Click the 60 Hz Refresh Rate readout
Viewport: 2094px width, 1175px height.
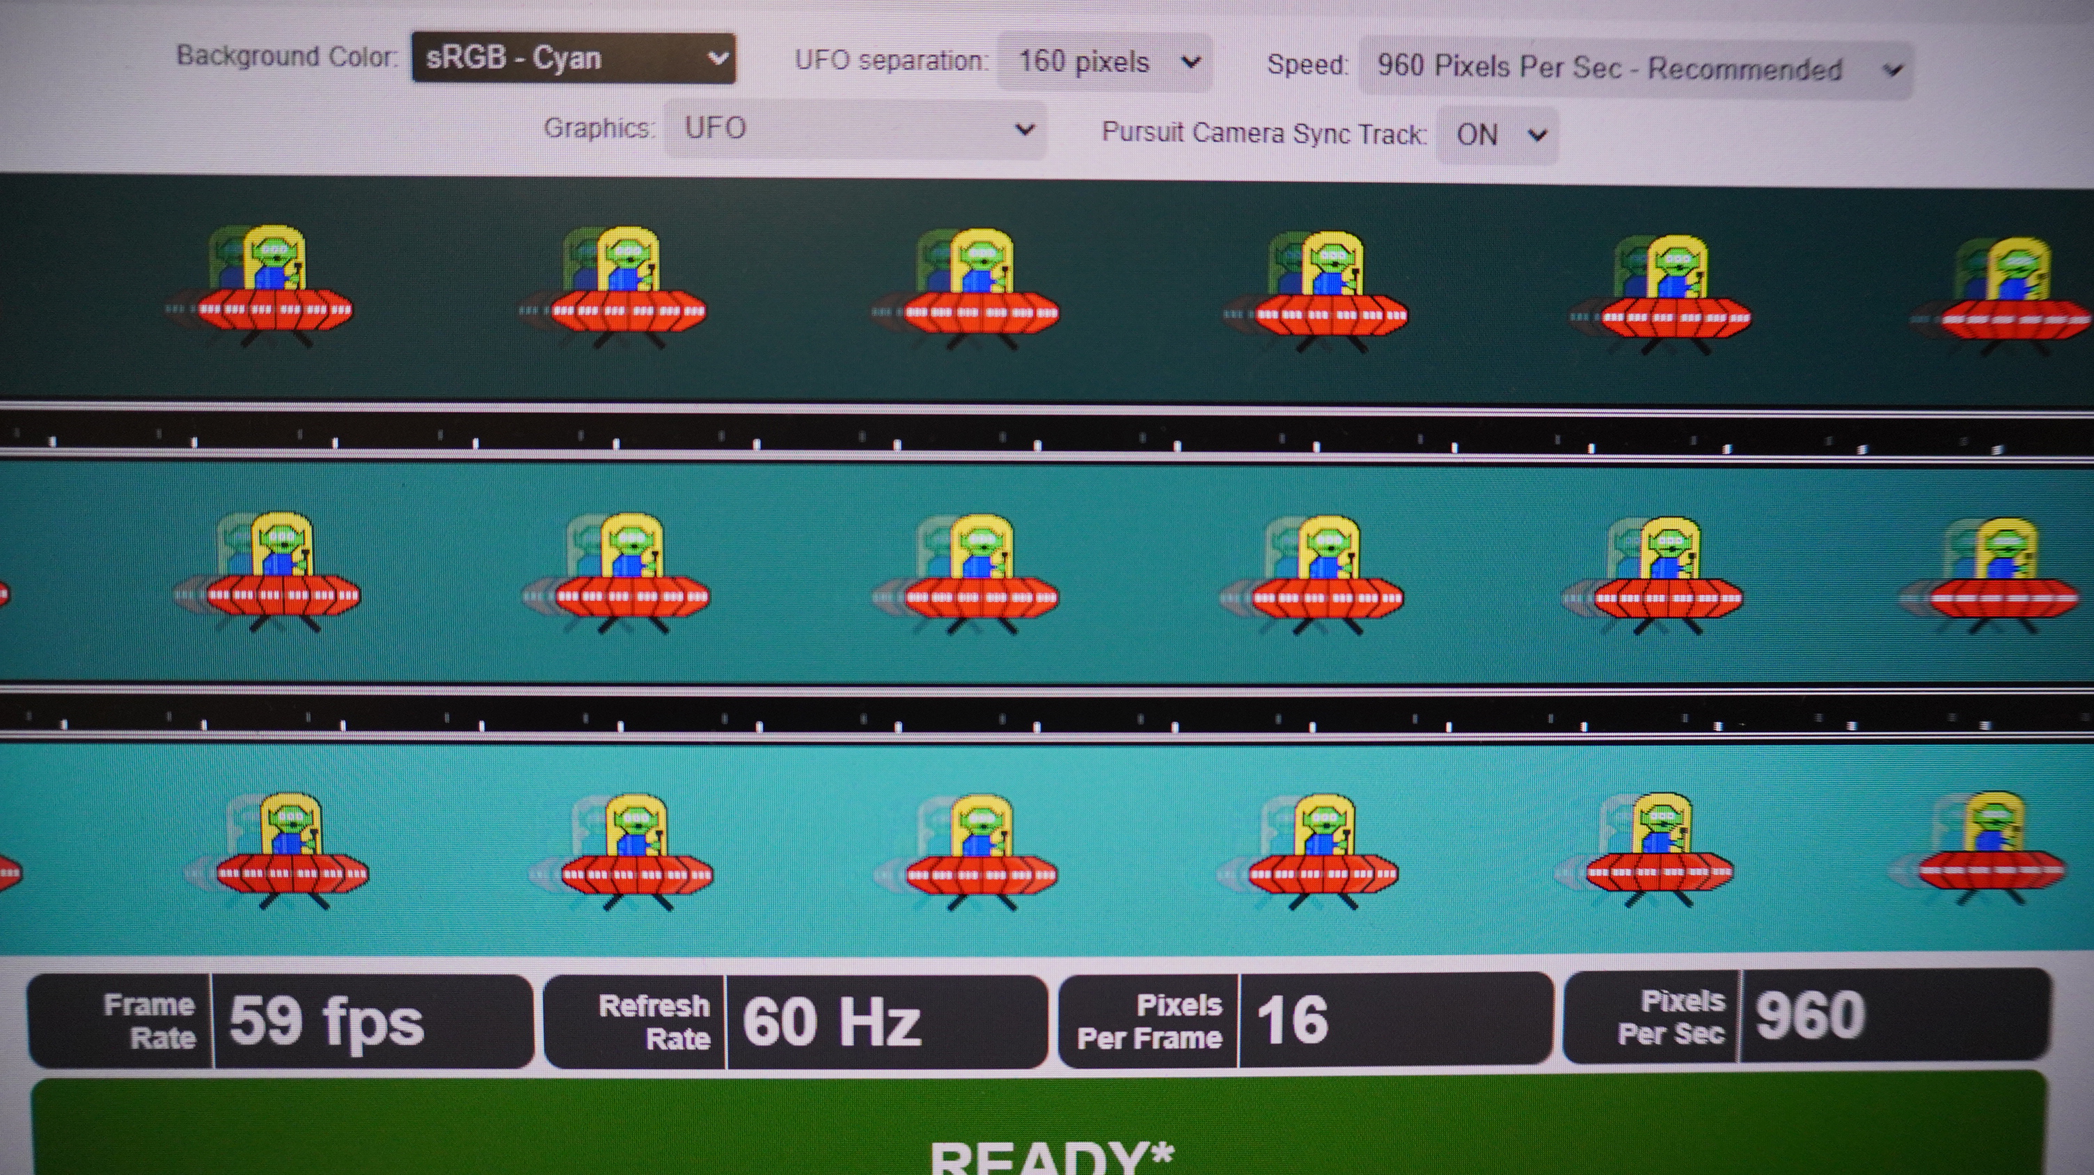pyautogui.click(x=830, y=1020)
